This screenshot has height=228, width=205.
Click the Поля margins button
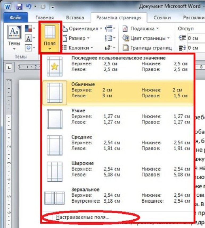(x=50, y=37)
